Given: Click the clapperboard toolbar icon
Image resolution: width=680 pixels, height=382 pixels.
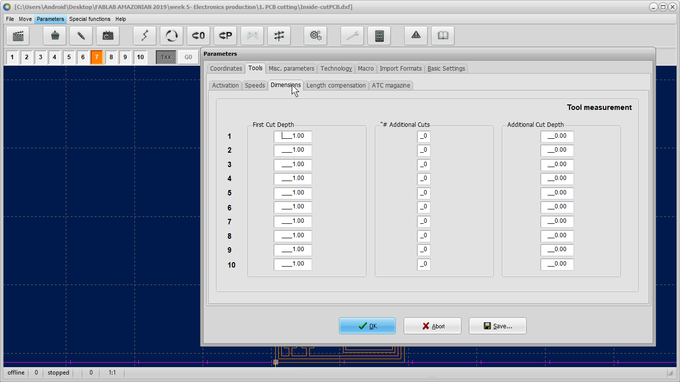Looking at the screenshot, I should 18,36.
